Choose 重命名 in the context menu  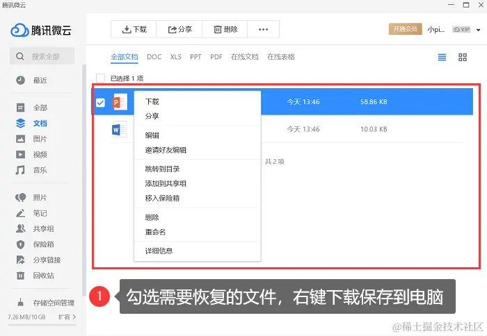tap(197, 232)
